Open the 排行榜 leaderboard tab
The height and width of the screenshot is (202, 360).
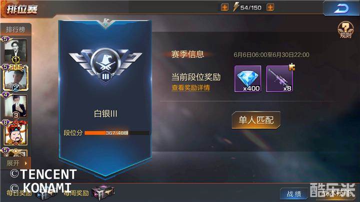coord(15,29)
